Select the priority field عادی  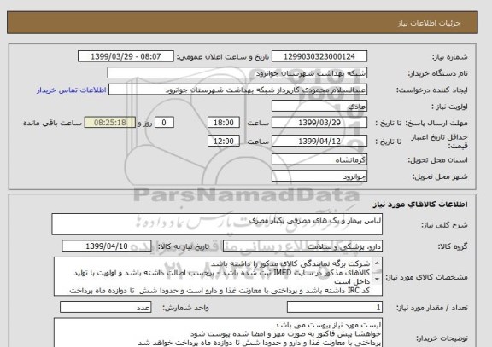click(x=319, y=107)
